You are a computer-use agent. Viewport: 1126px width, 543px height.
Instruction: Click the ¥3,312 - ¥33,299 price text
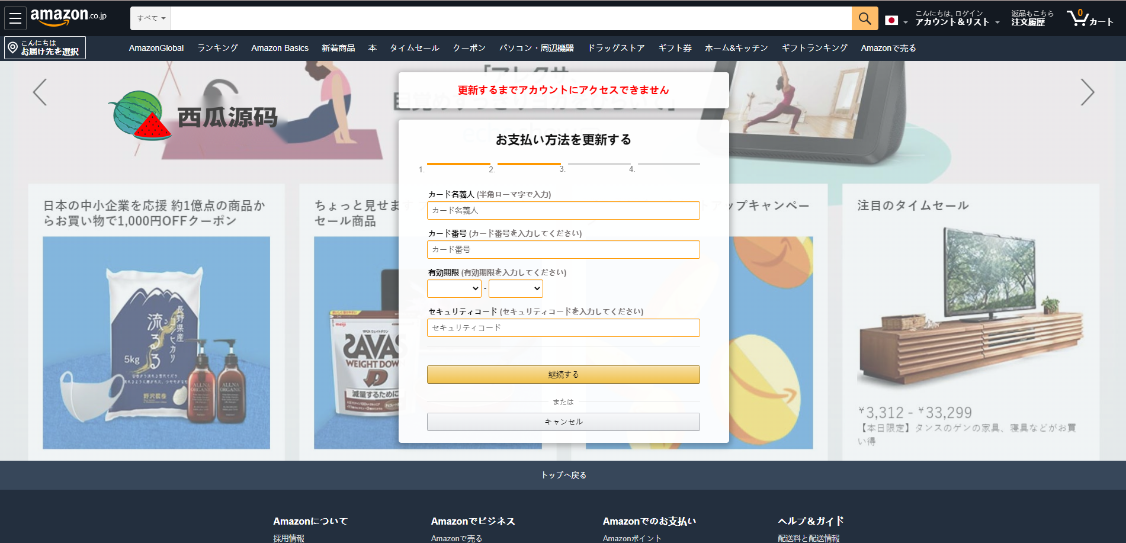[x=915, y=412]
